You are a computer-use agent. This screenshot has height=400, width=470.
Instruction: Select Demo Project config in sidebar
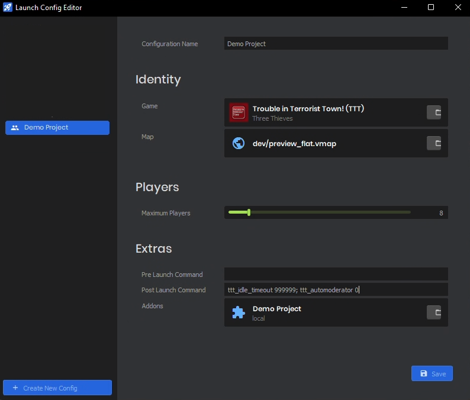[x=57, y=128]
